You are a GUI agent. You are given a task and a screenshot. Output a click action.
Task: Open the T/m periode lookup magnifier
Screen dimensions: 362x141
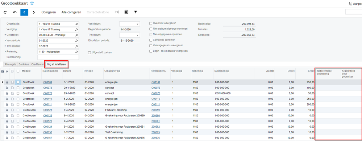(x=76, y=46)
